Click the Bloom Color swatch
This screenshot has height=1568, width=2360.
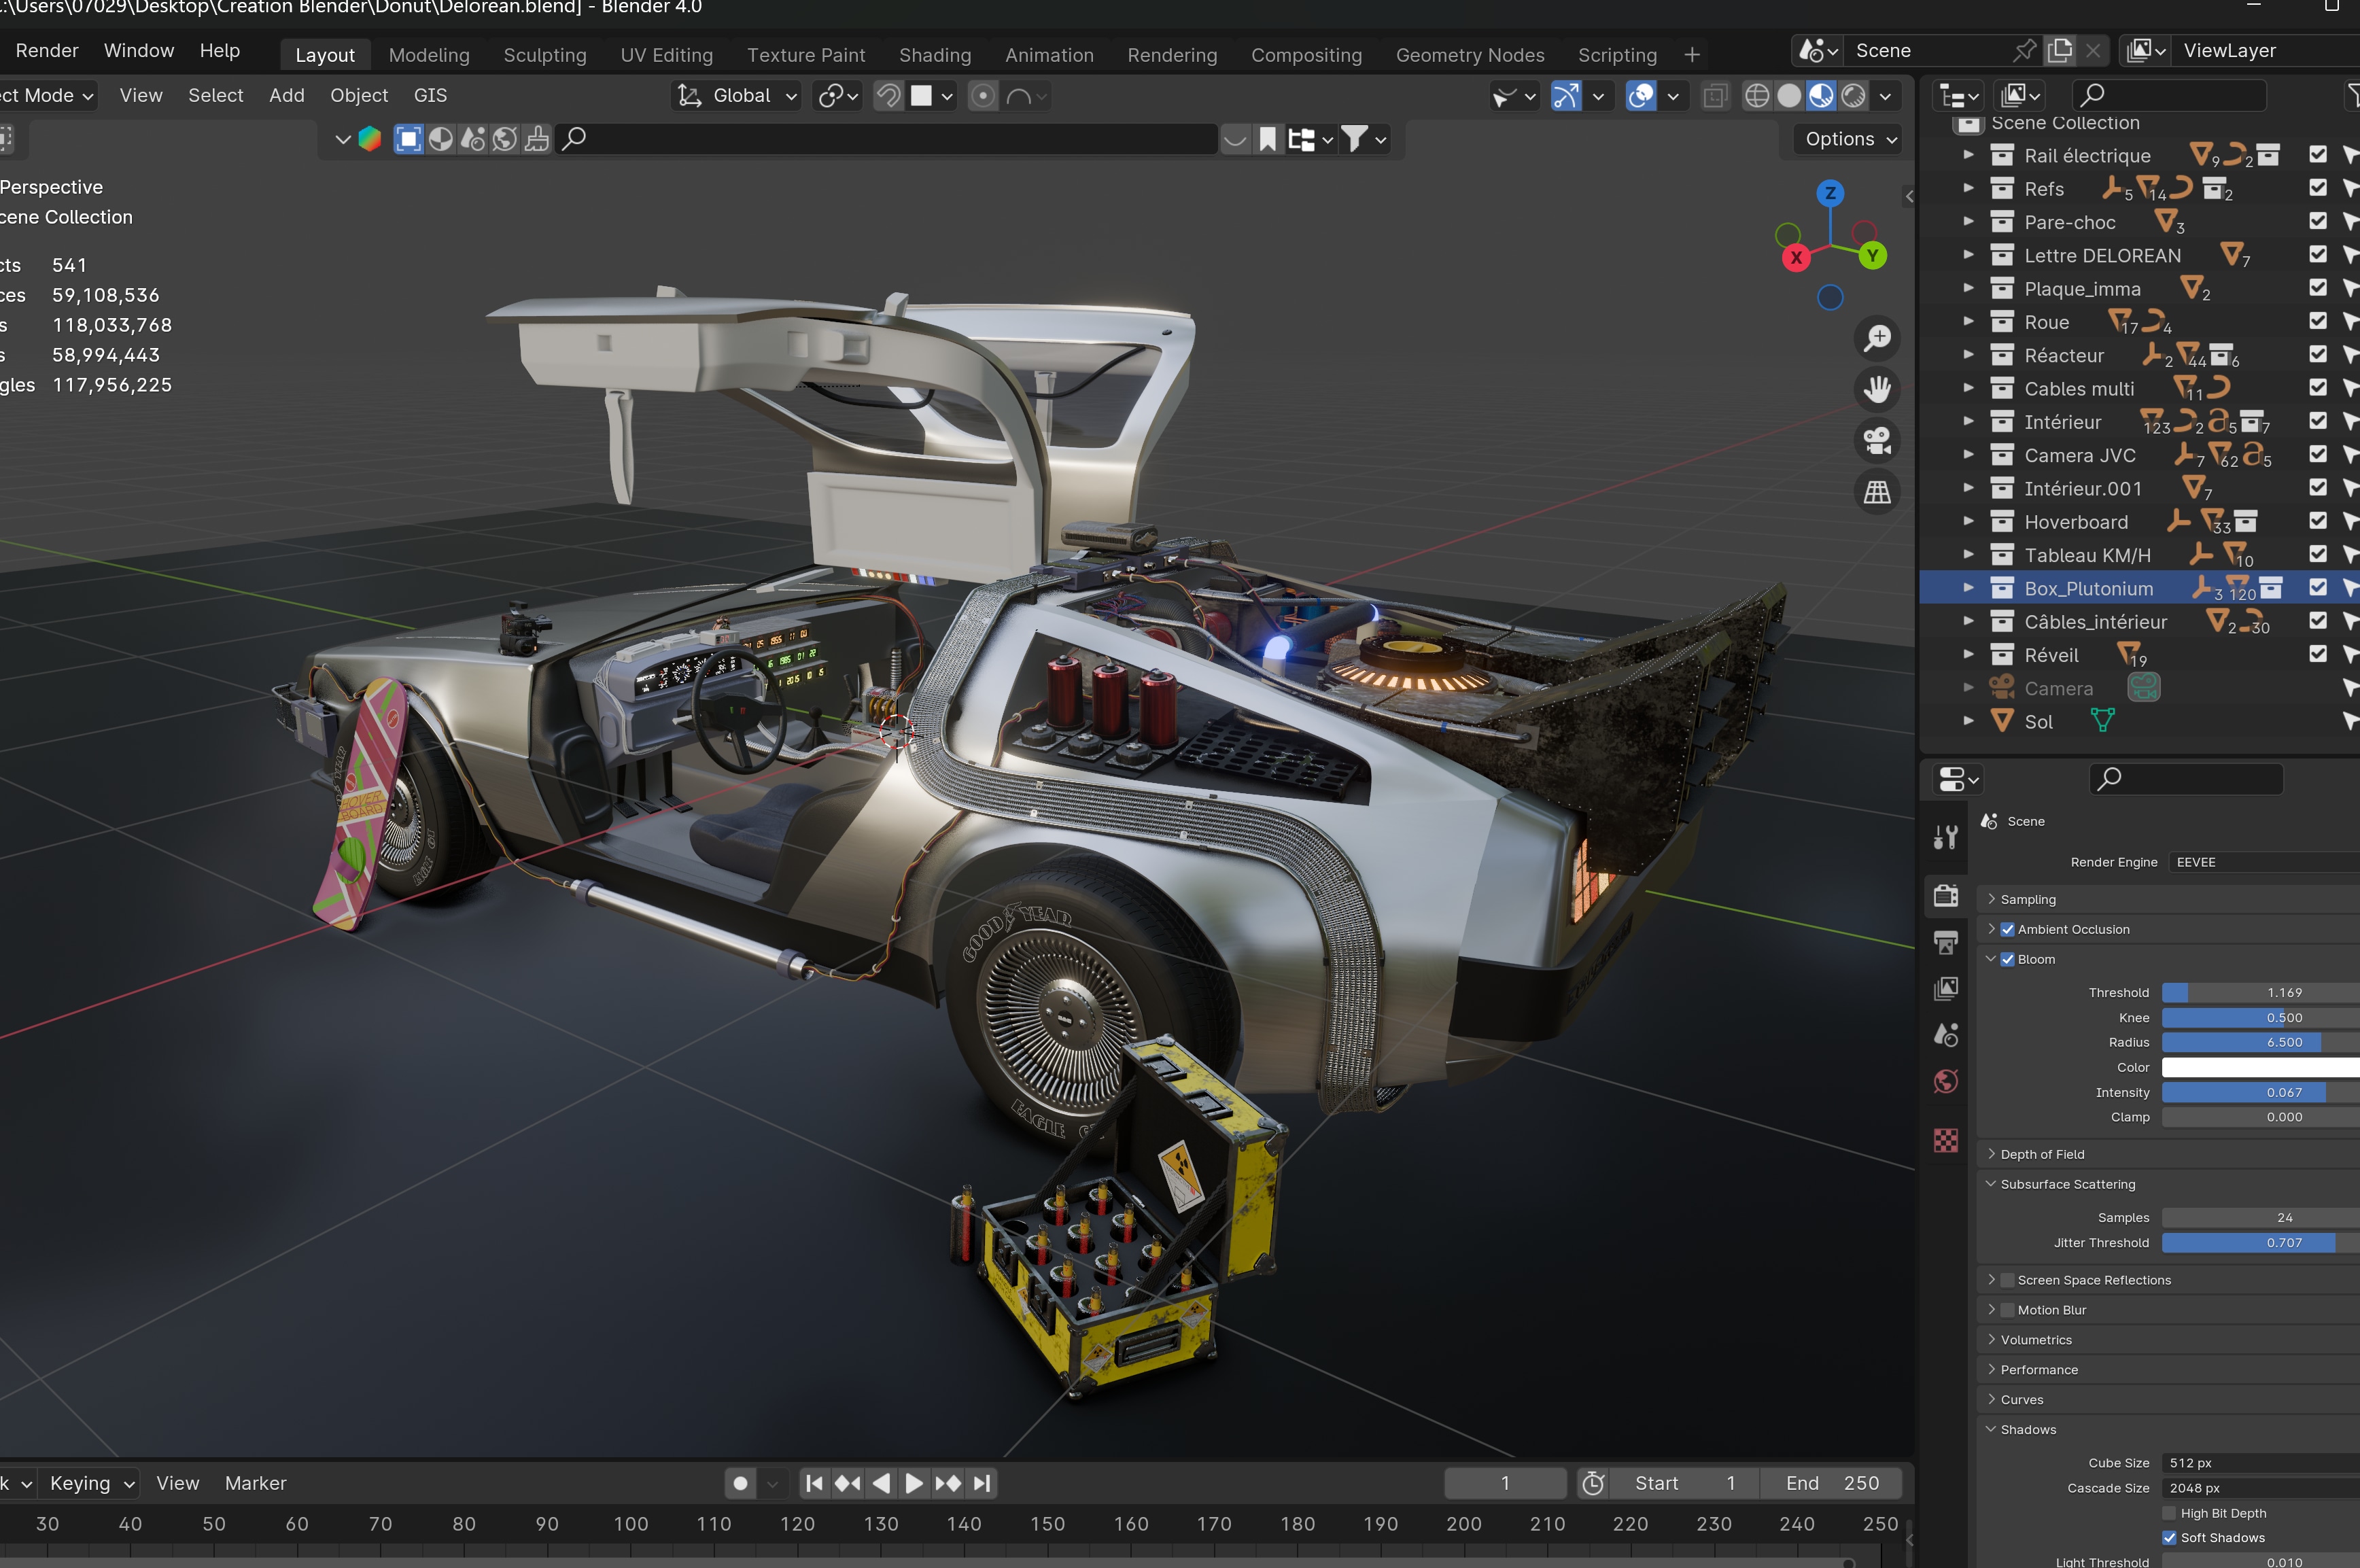coord(2260,1067)
